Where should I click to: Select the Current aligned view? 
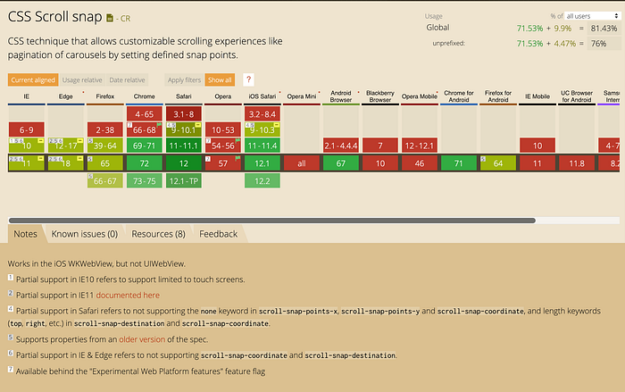click(33, 79)
